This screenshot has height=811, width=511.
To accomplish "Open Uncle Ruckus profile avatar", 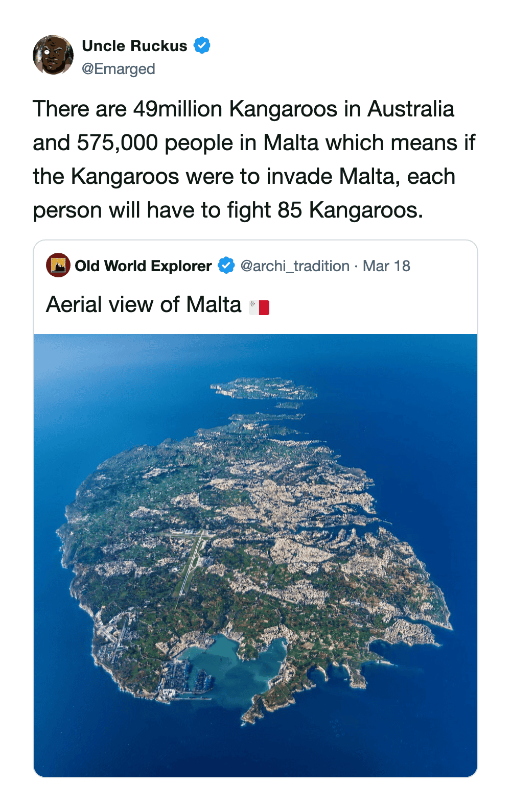I will click(53, 55).
